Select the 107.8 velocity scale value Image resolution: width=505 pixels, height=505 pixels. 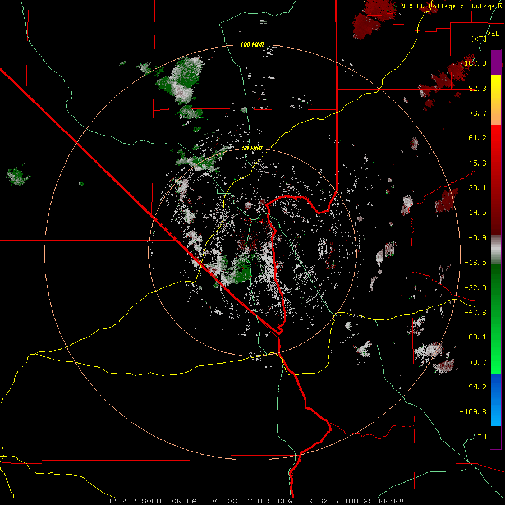[x=475, y=63]
